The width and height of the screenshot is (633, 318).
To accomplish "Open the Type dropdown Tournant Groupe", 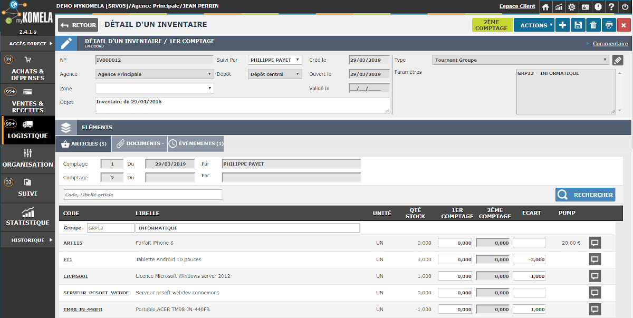I will click(521, 60).
